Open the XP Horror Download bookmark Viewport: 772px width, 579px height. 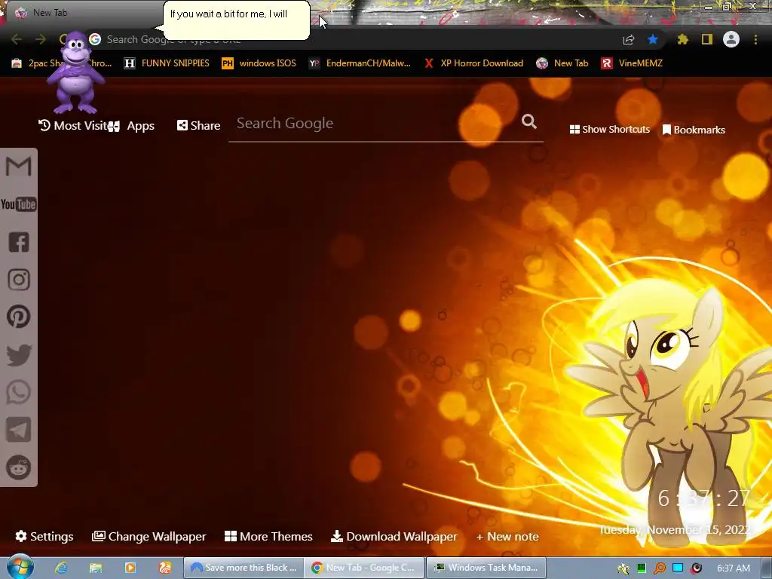pyautogui.click(x=473, y=63)
